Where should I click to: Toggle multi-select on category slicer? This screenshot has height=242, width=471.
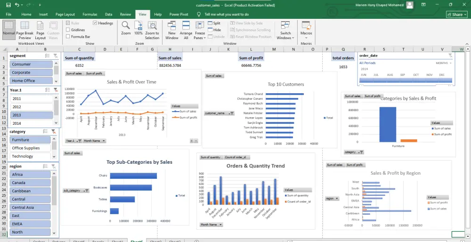click(x=45, y=131)
